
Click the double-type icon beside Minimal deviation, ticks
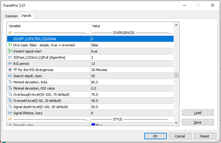click(10, 82)
